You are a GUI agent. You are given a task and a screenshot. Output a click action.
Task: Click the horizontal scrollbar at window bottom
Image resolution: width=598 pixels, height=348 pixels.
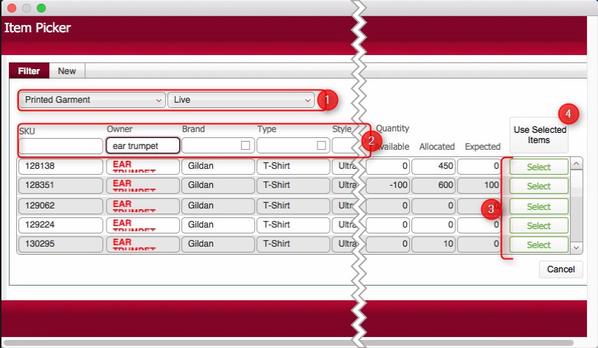pos(294,342)
